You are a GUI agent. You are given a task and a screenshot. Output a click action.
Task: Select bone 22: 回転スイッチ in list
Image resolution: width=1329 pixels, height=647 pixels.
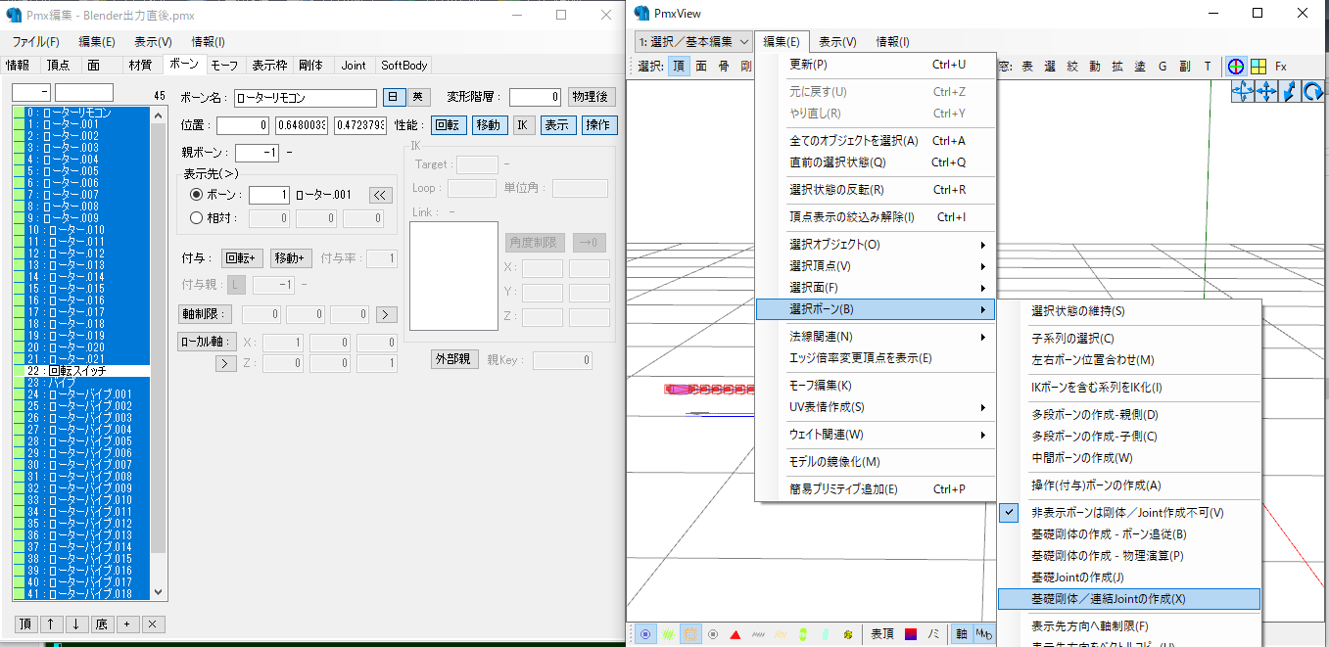(80, 371)
